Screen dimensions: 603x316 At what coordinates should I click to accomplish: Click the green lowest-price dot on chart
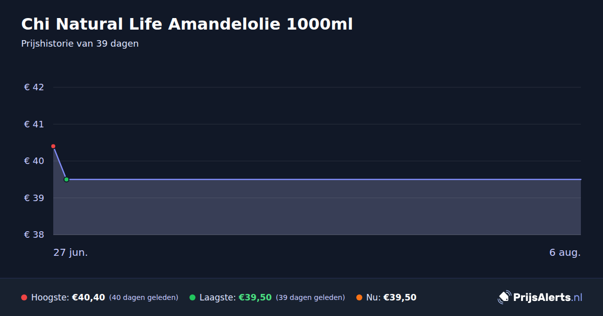[66, 180]
